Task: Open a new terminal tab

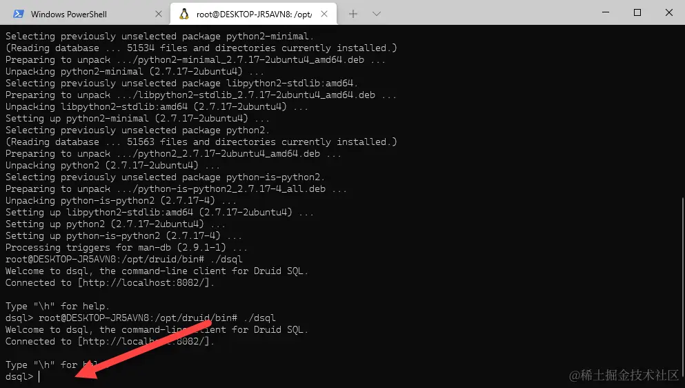Action: coord(353,14)
